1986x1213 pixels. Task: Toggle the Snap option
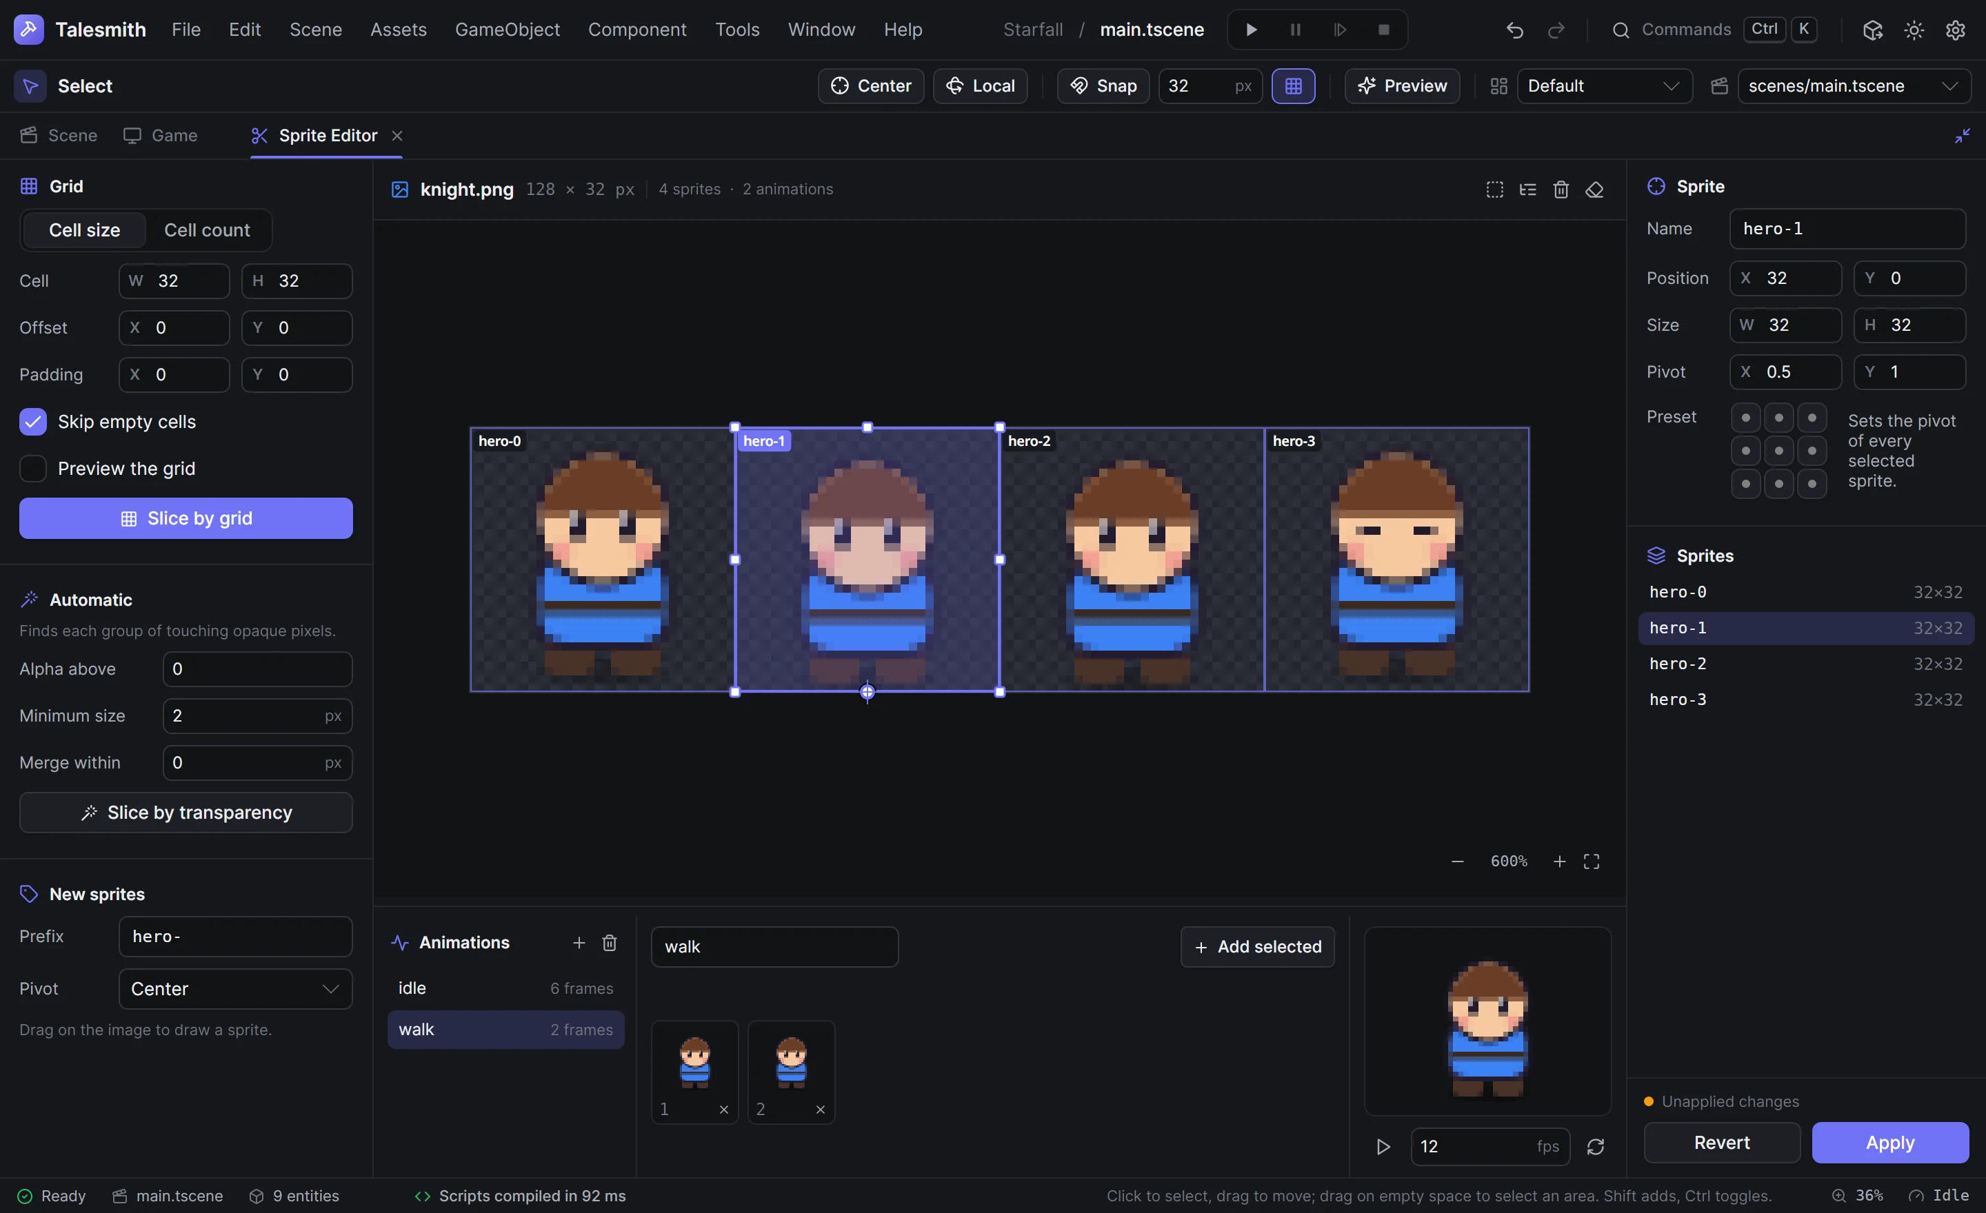click(1103, 86)
